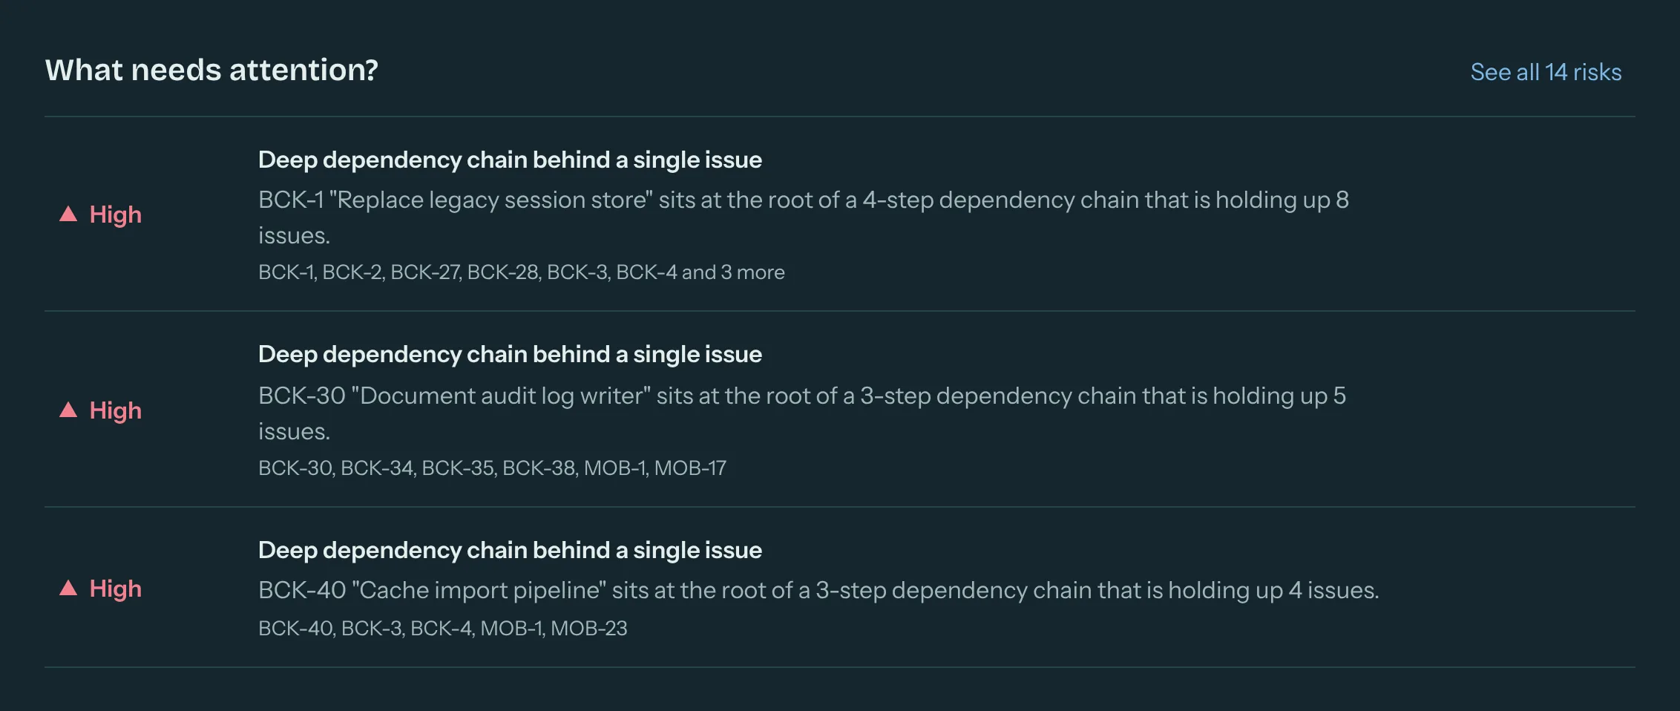Click the 'Cache import pipeline' description
The width and height of the screenshot is (1680, 711).
[x=818, y=590]
